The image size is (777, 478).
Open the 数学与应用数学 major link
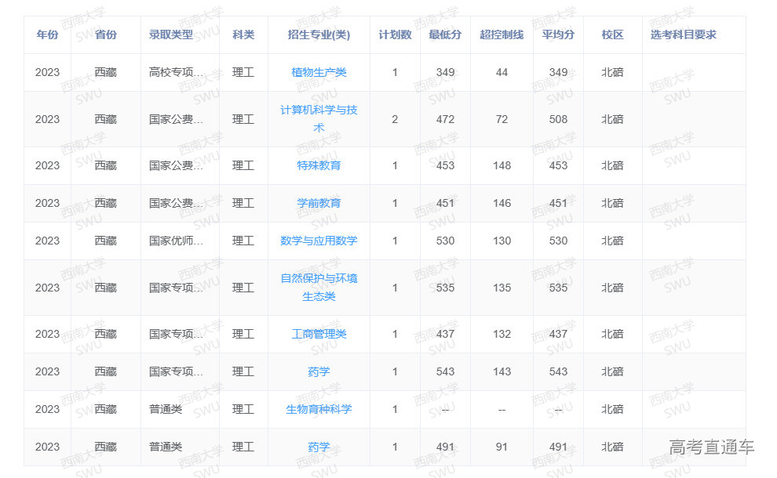319,241
